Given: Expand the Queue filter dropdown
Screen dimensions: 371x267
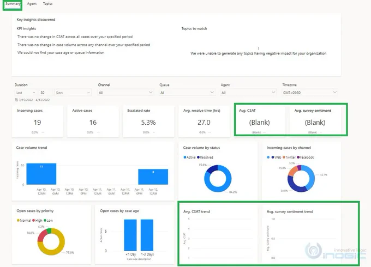Looking at the screenshot, I should 187,93.
